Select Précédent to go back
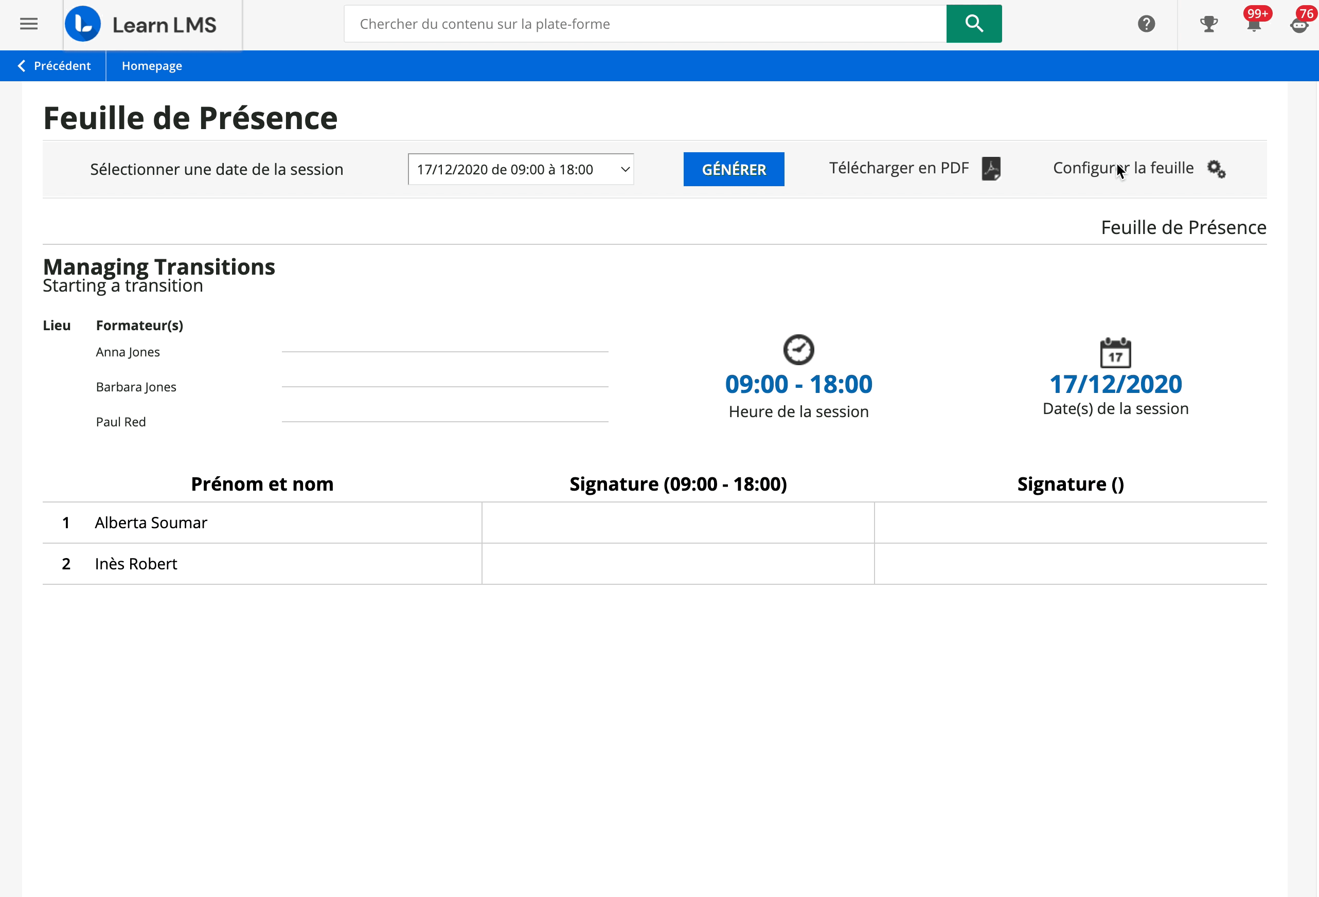 coord(61,66)
